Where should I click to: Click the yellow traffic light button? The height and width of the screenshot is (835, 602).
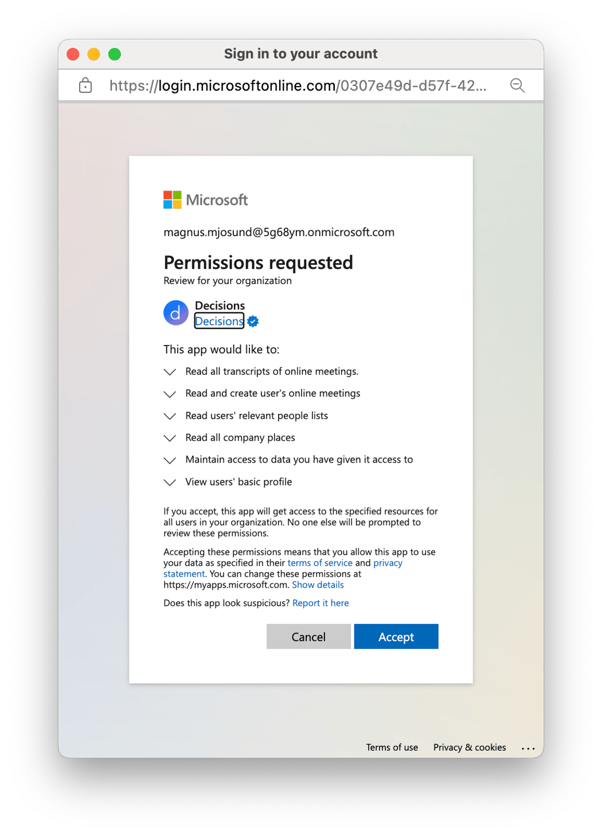[x=93, y=53]
